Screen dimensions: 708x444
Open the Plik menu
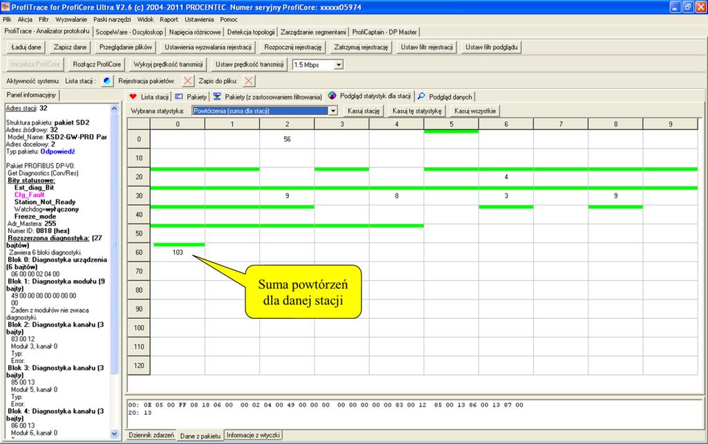point(7,19)
